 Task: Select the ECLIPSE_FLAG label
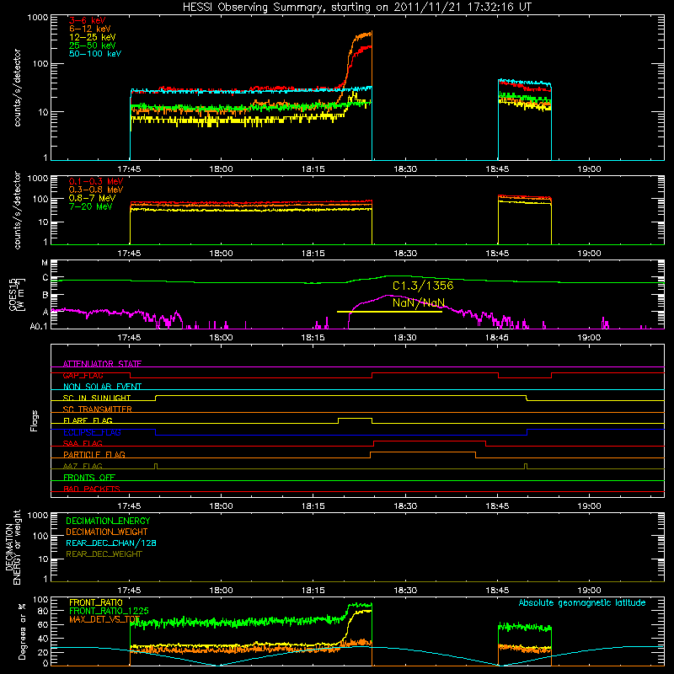[x=92, y=432]
